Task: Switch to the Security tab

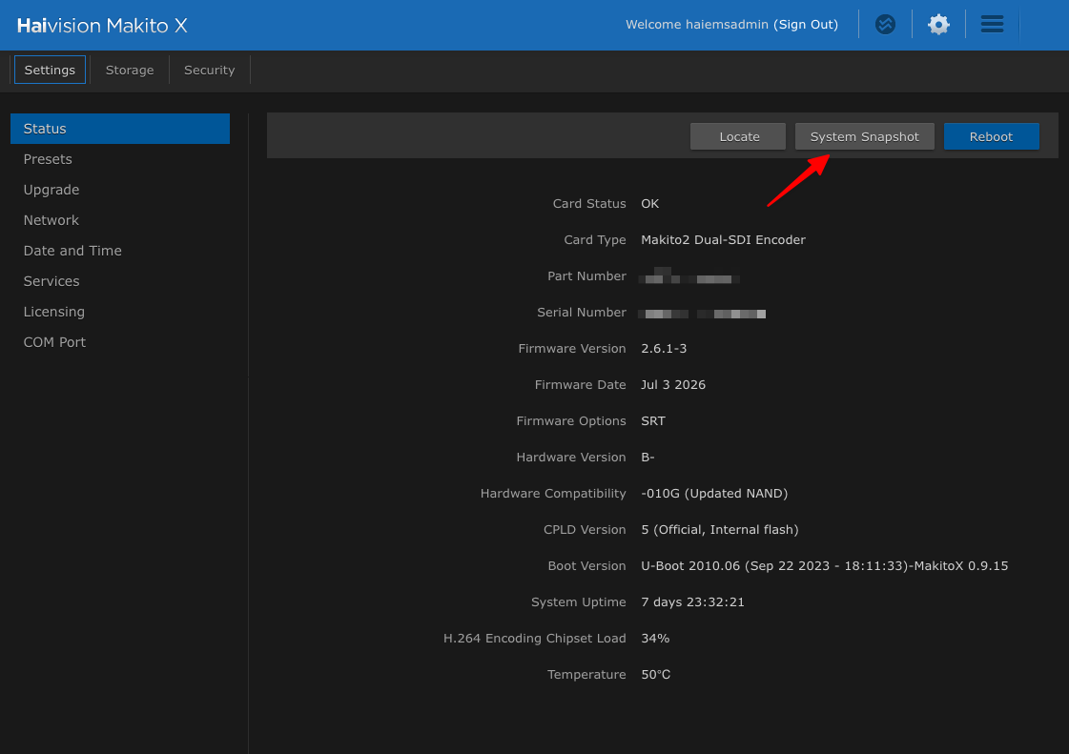Action: click(209, 70)
